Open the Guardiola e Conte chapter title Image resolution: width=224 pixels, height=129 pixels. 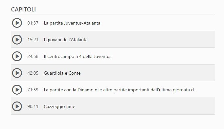[62, 73]
